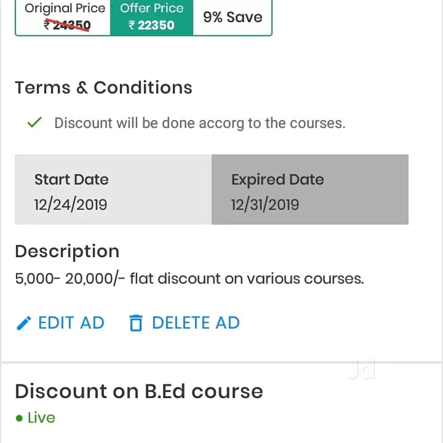Click the discount terms condition text
This screenshot has width=443, height=443.
point(200,123)
